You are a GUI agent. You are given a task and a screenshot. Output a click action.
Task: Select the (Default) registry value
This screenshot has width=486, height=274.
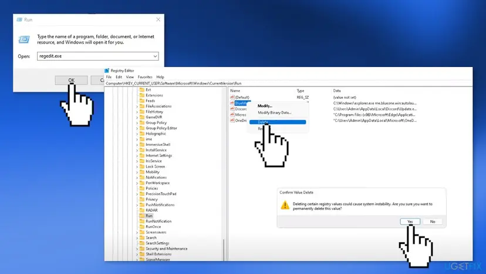tap(242, 97)
